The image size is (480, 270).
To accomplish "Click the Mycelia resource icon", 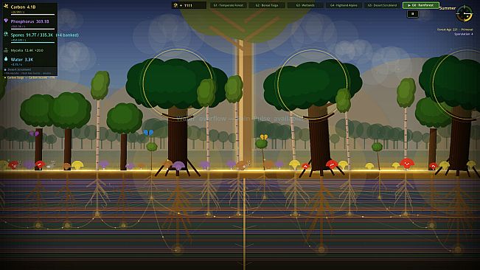I will point(6,50).
